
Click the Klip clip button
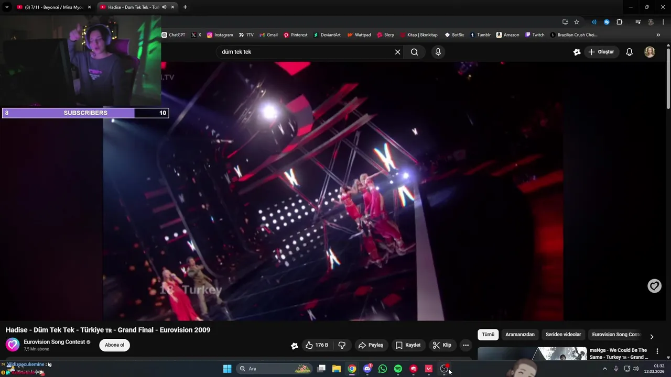pos(442,345)
